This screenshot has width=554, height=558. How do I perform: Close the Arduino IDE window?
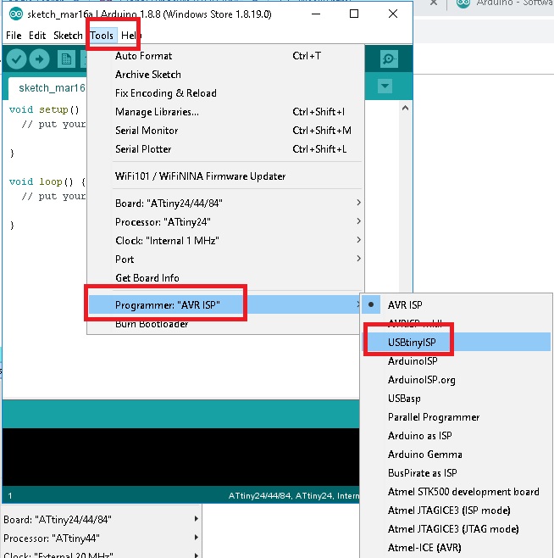[393, 14]
